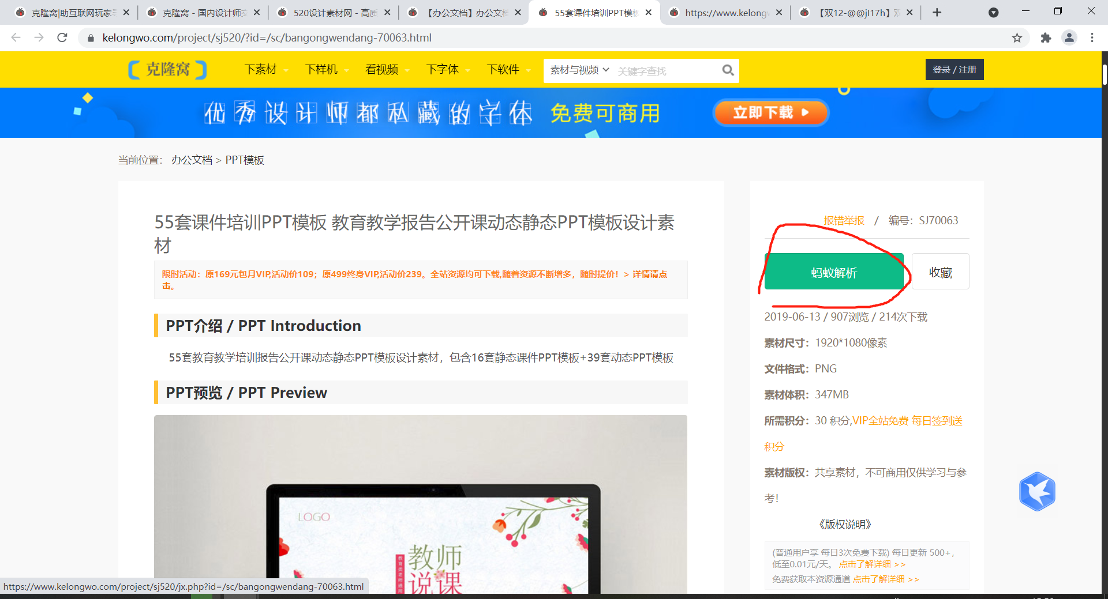Click the 收藏 button
Image resolution: width=1108 pixels, height=599 pixels.
pyautogui.click(x=940, y=272)
